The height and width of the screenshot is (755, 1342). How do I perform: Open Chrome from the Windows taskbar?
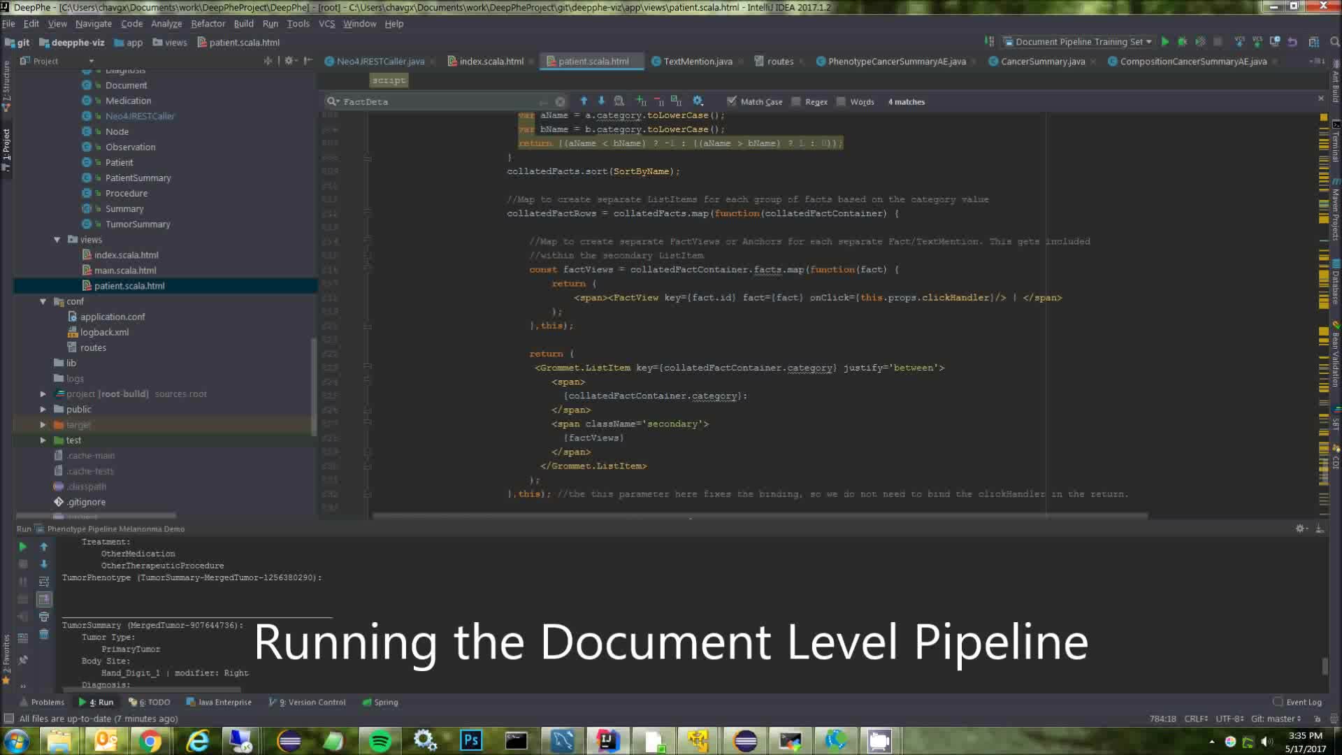pos(149,740)
